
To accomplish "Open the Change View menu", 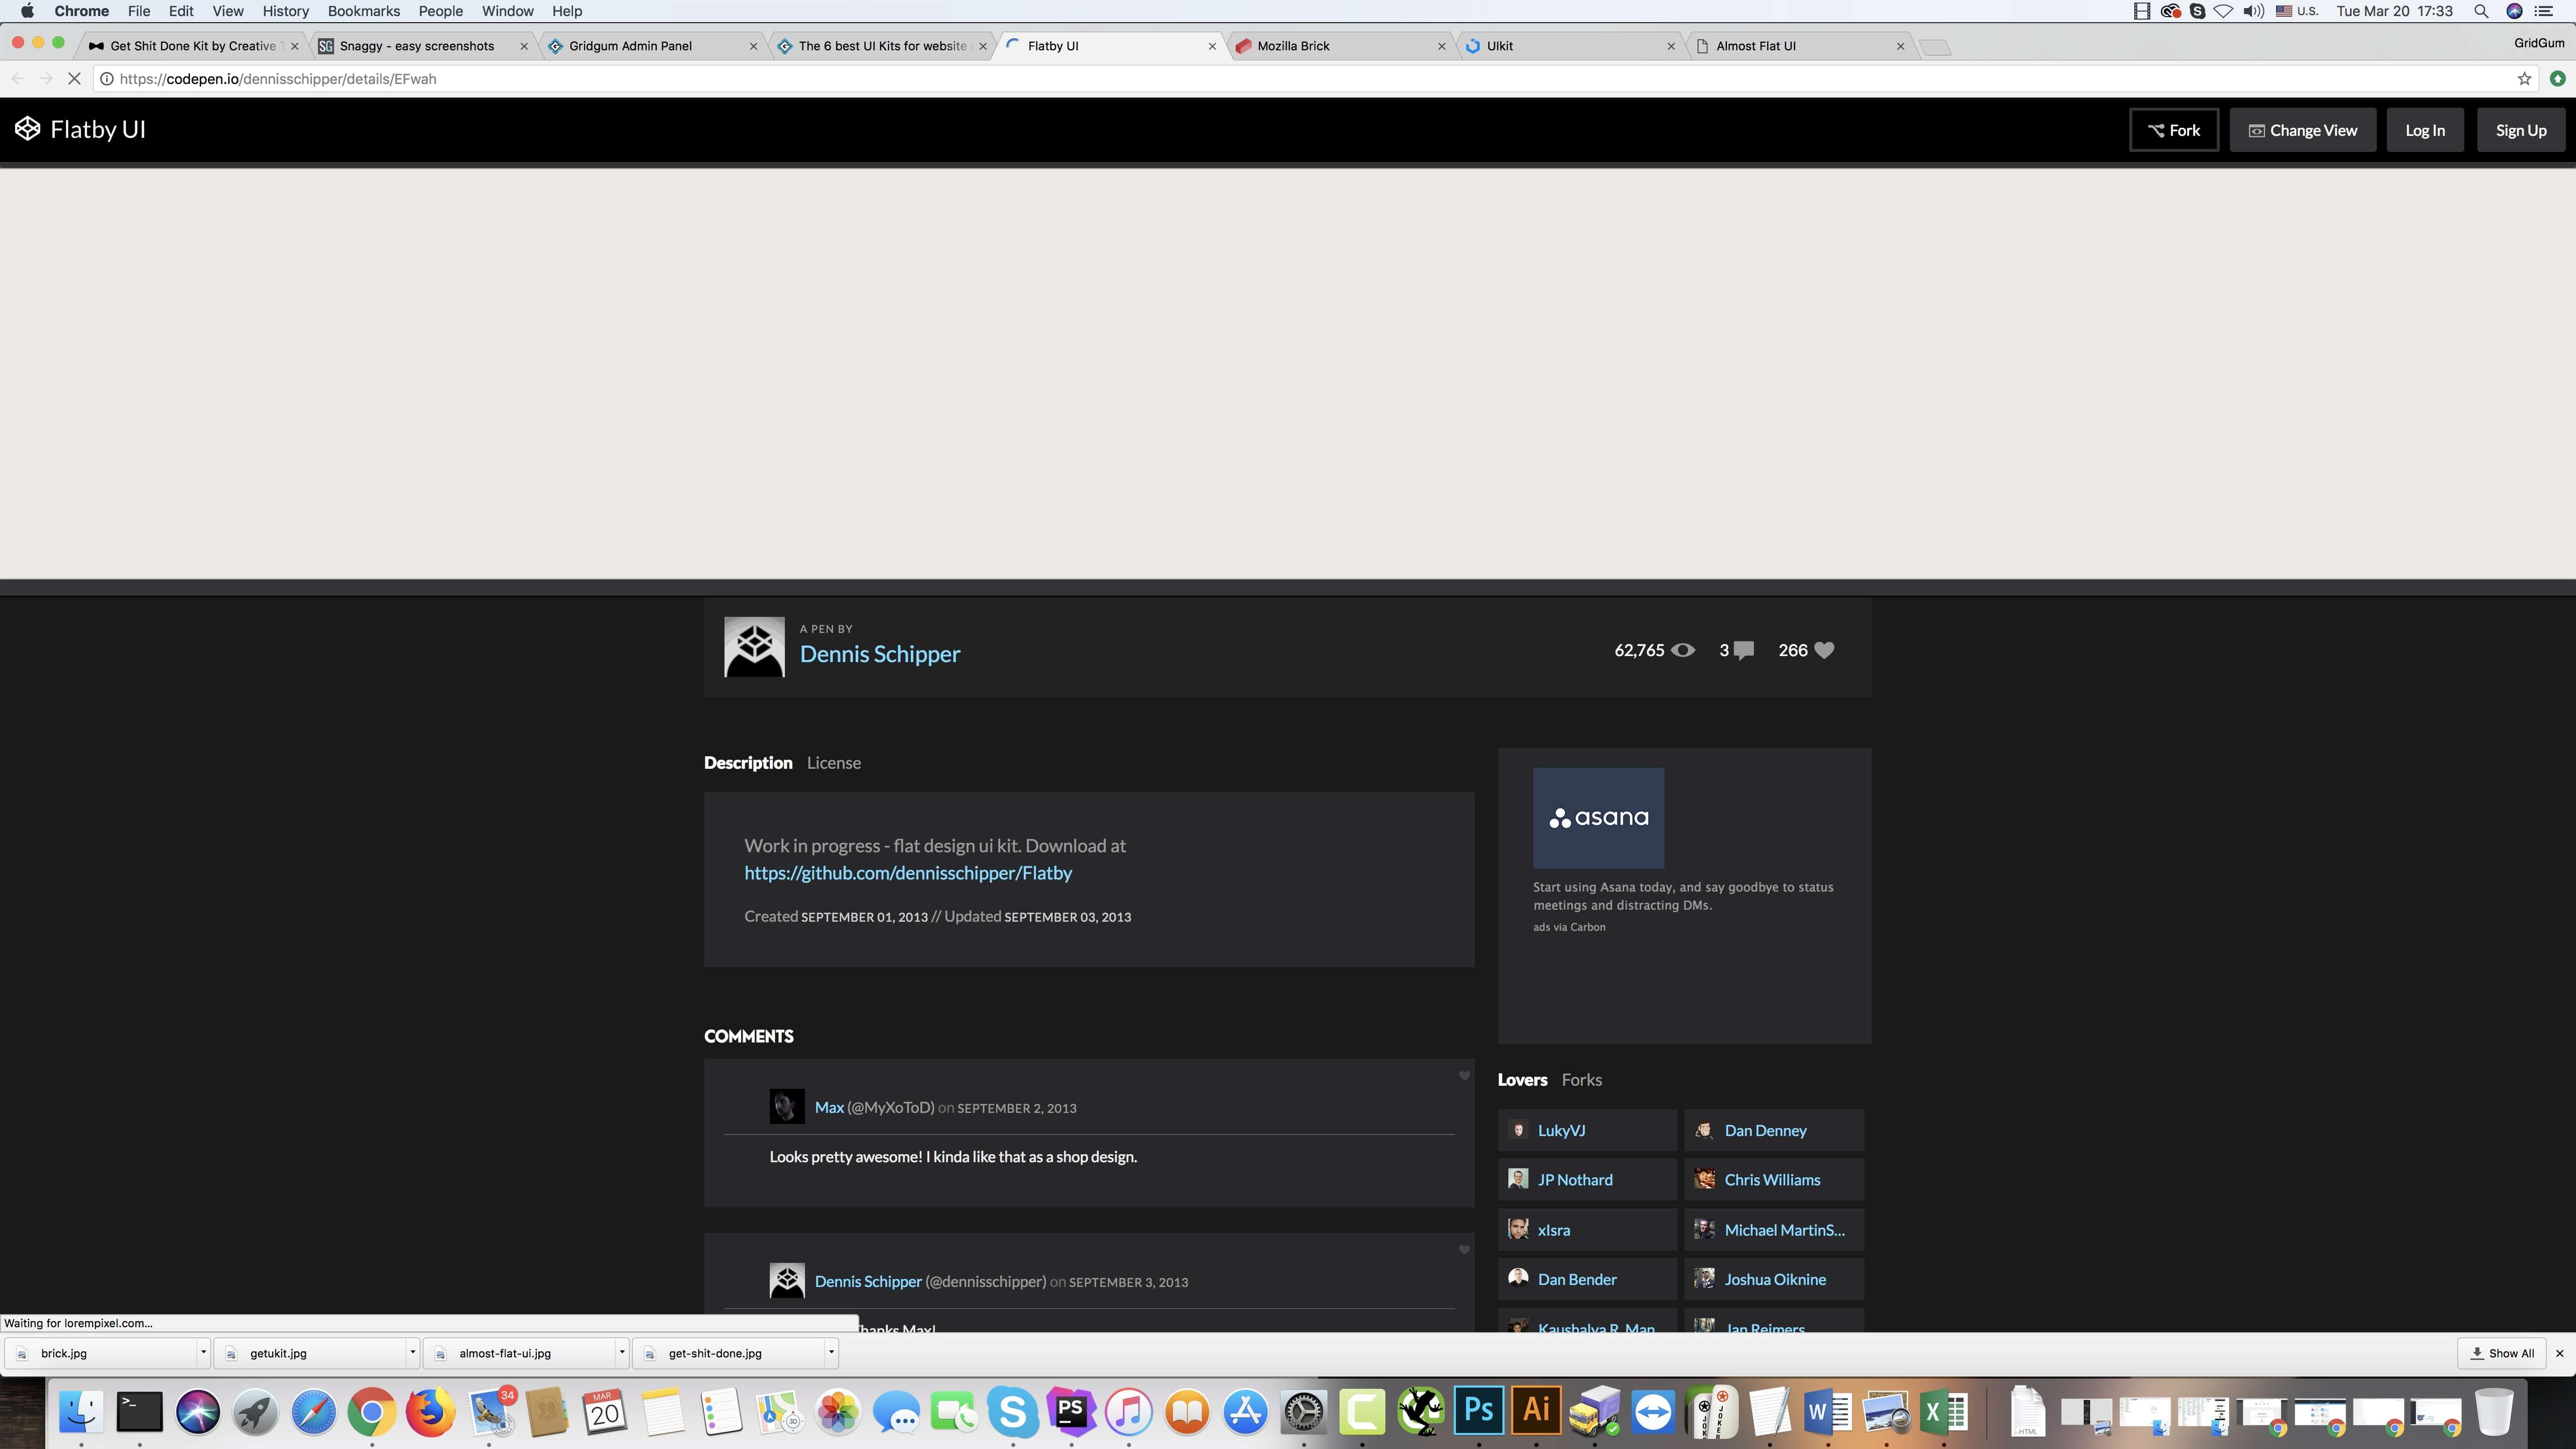I will (x=2303, y=130).
